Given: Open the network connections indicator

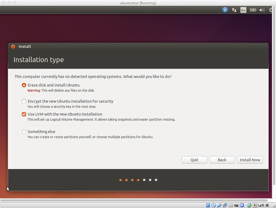Looking at the screenshot, I should pos(234,10).
